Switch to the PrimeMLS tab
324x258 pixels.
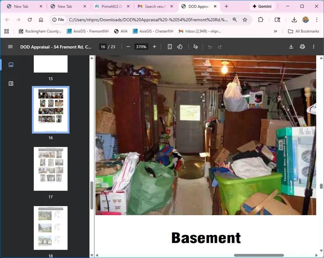110,7
